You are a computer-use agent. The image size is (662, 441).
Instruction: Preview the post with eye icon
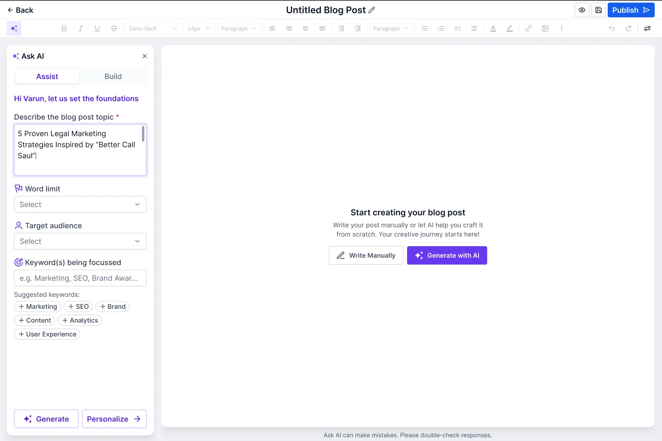582,10
